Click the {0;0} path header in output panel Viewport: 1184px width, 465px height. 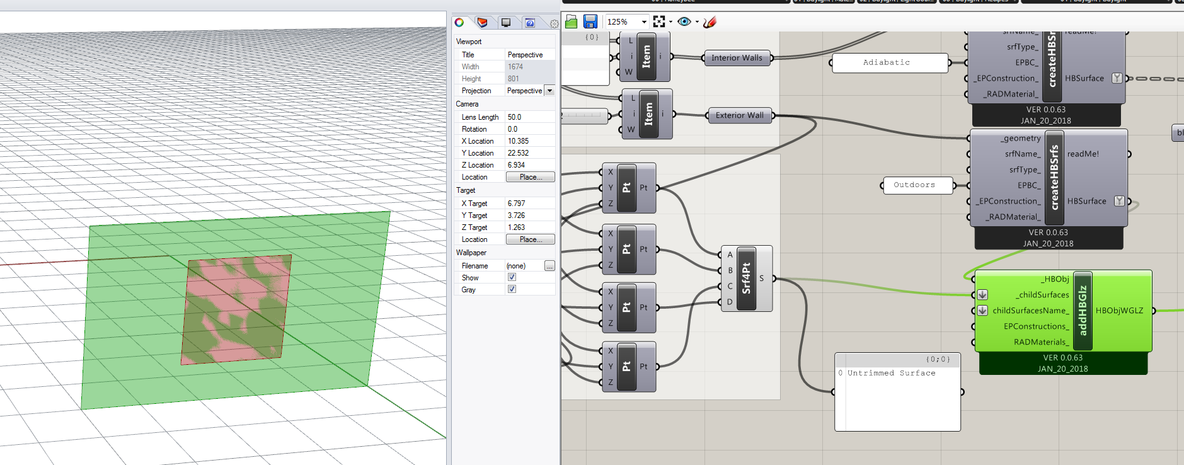(x=938, y=359)
